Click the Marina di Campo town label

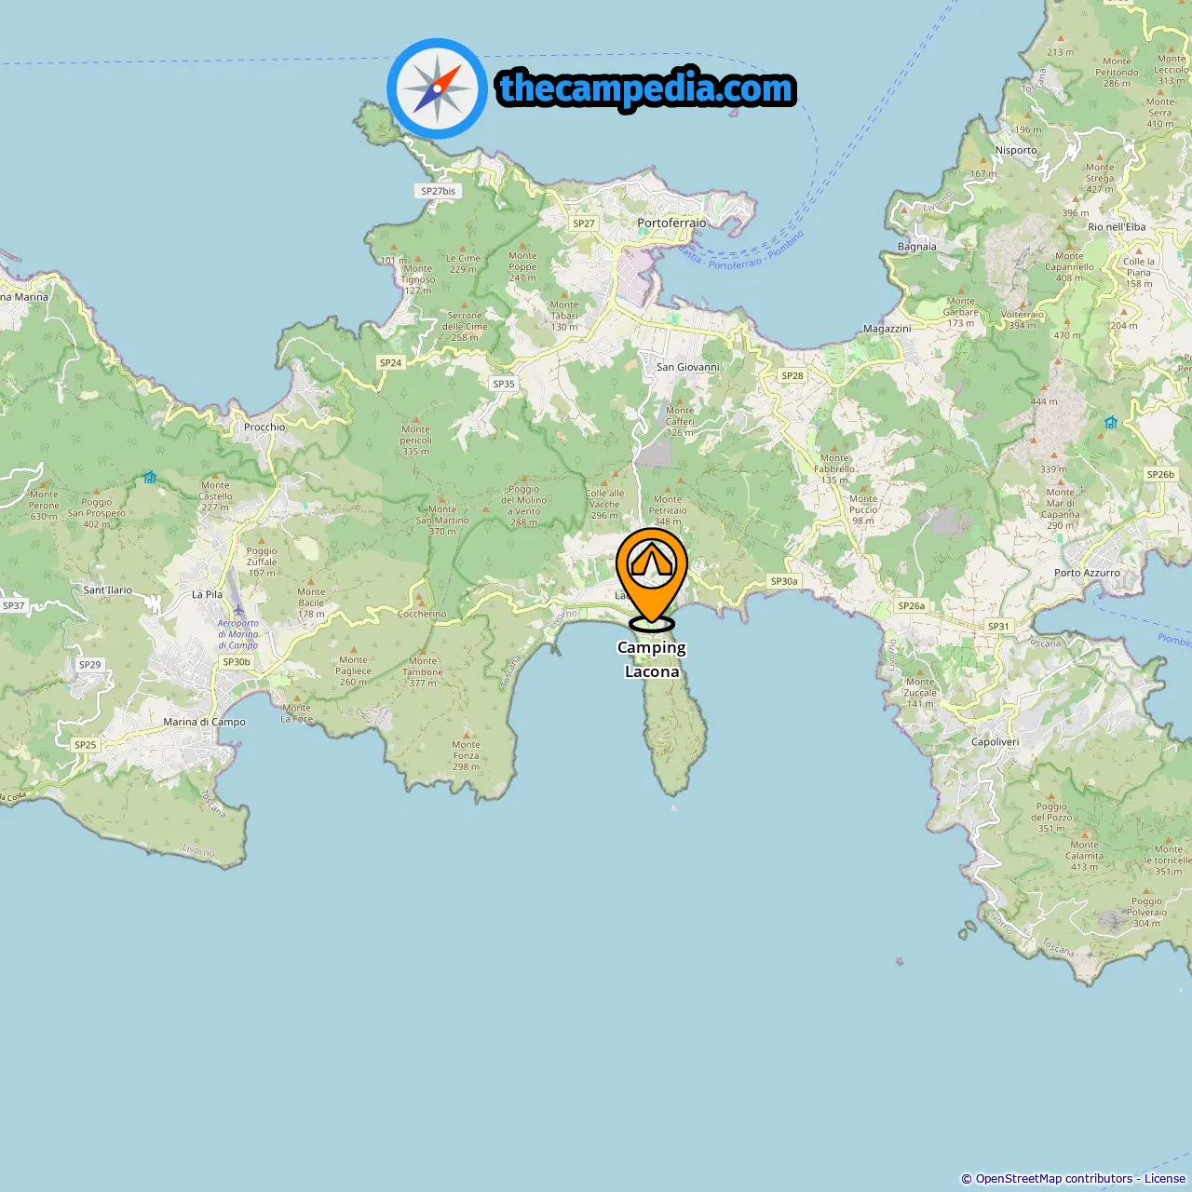pos(205,722)
